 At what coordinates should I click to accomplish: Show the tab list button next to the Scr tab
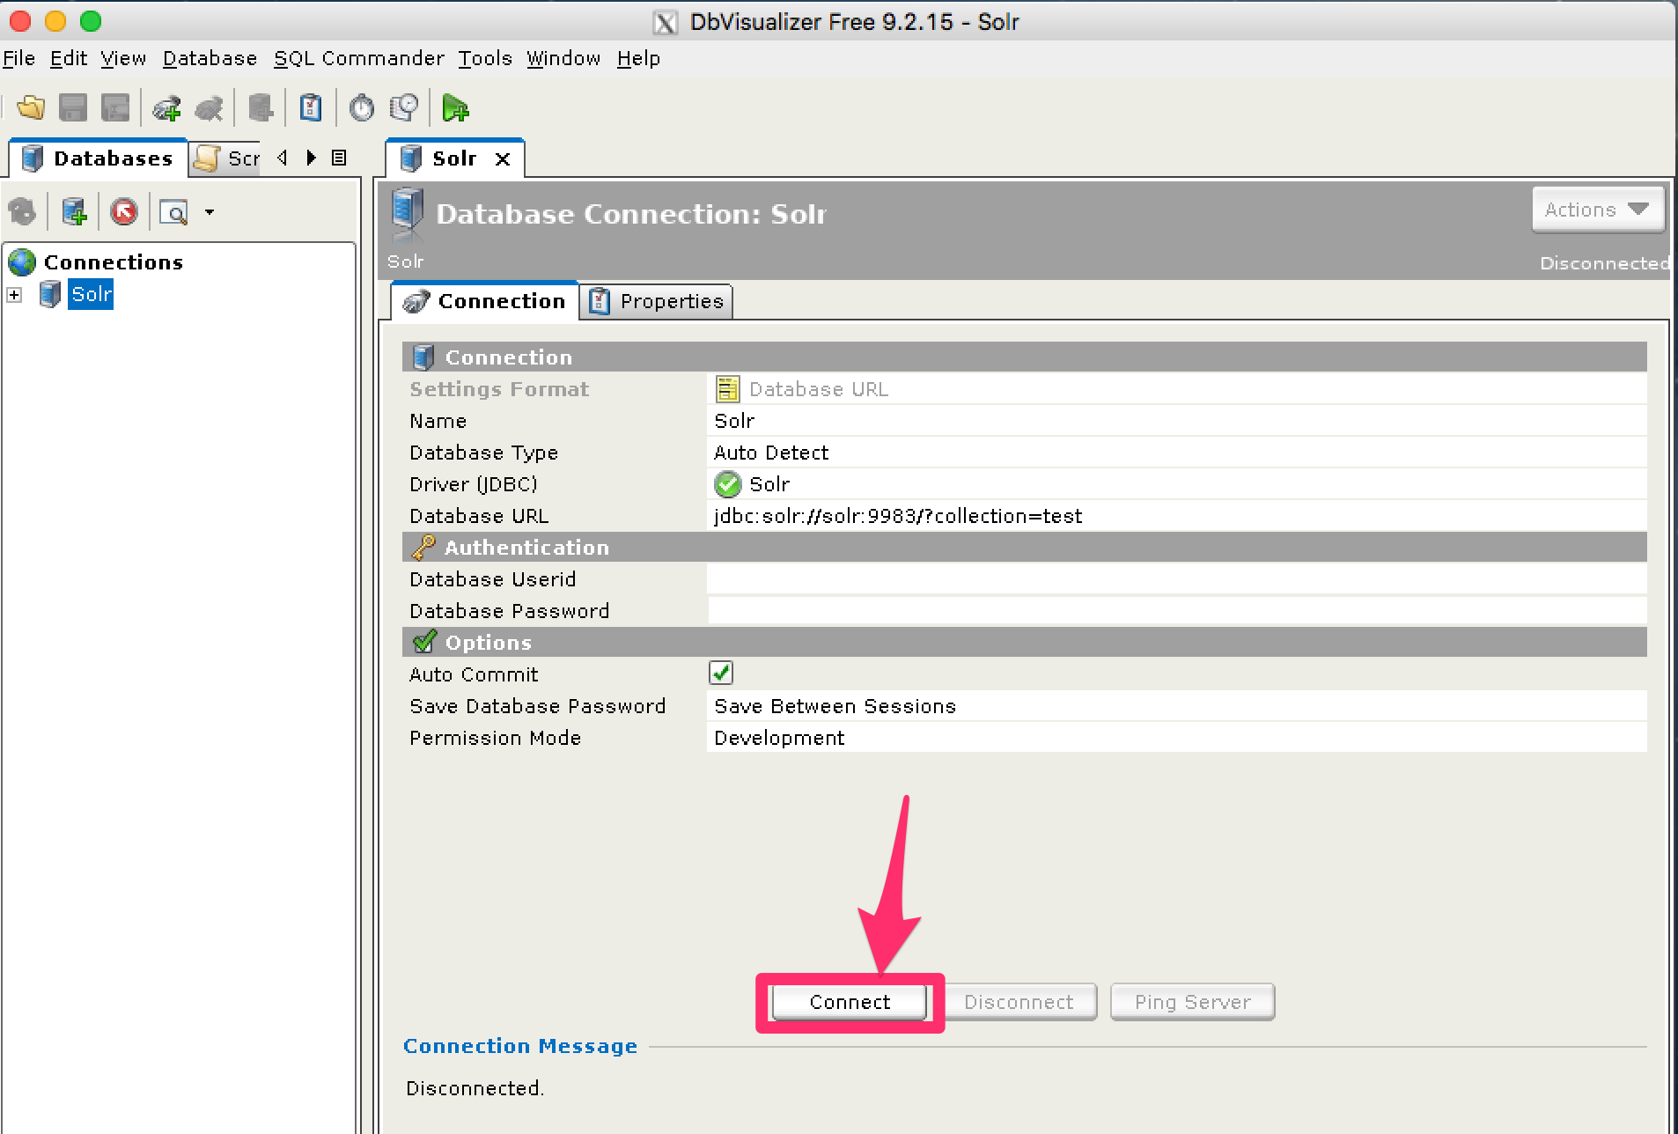click(339, 158)
